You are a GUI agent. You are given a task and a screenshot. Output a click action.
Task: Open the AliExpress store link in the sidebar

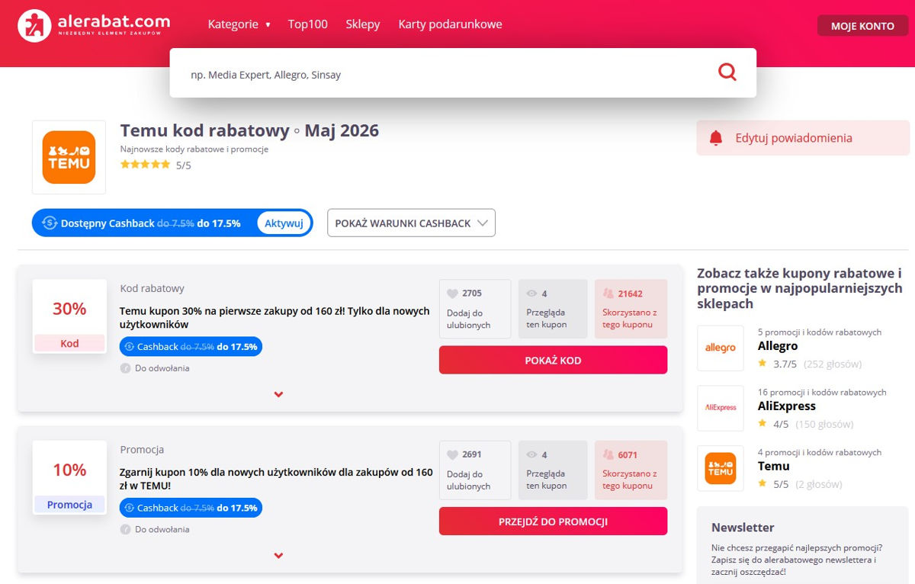(786, 406)
